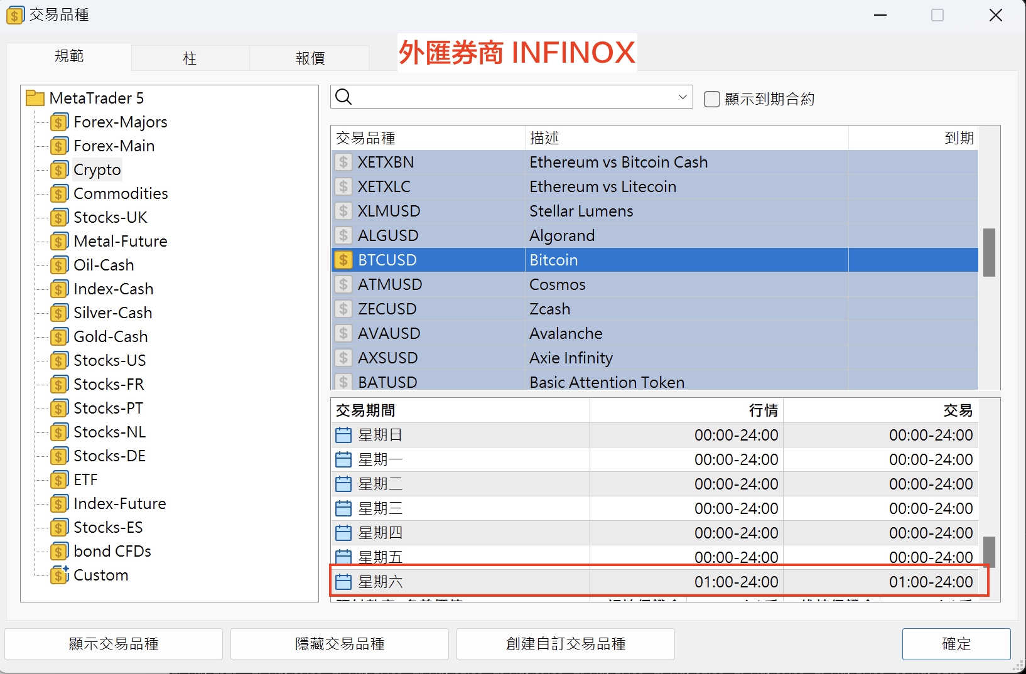Screen dimensions: 1026x674
Task: Select the Stocks-DE tree item
Action: click(109, 456)
